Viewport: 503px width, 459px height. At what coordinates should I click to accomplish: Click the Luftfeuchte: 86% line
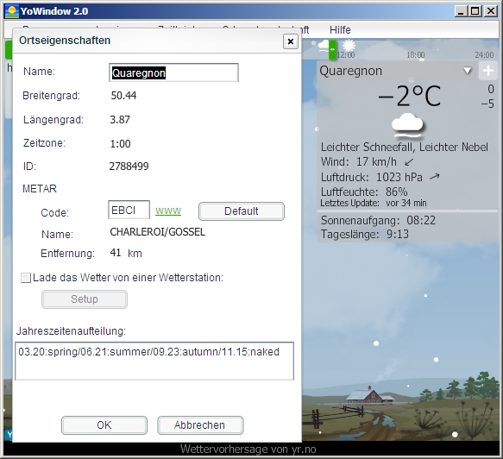click(364, 192)
